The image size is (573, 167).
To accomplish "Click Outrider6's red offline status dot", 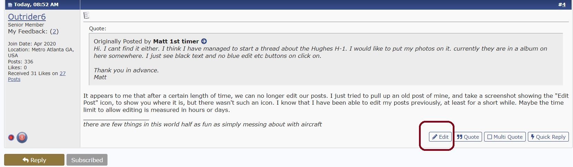I will coord(11,137).
